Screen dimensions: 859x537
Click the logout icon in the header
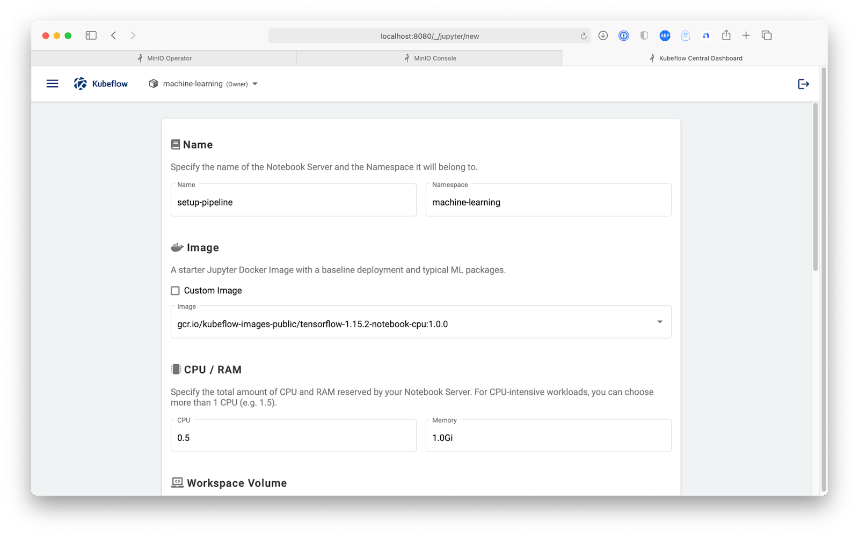point(803,84)
